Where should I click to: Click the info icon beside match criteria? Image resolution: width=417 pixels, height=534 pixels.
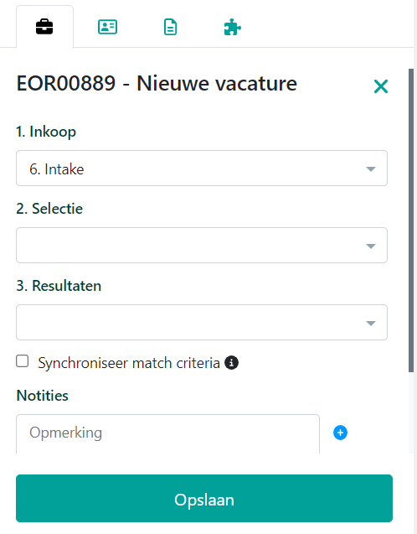click(232, 362)
